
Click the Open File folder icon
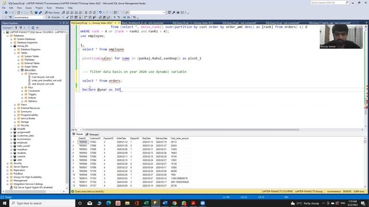32,13
